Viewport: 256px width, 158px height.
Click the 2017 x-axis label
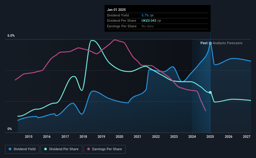65,137
